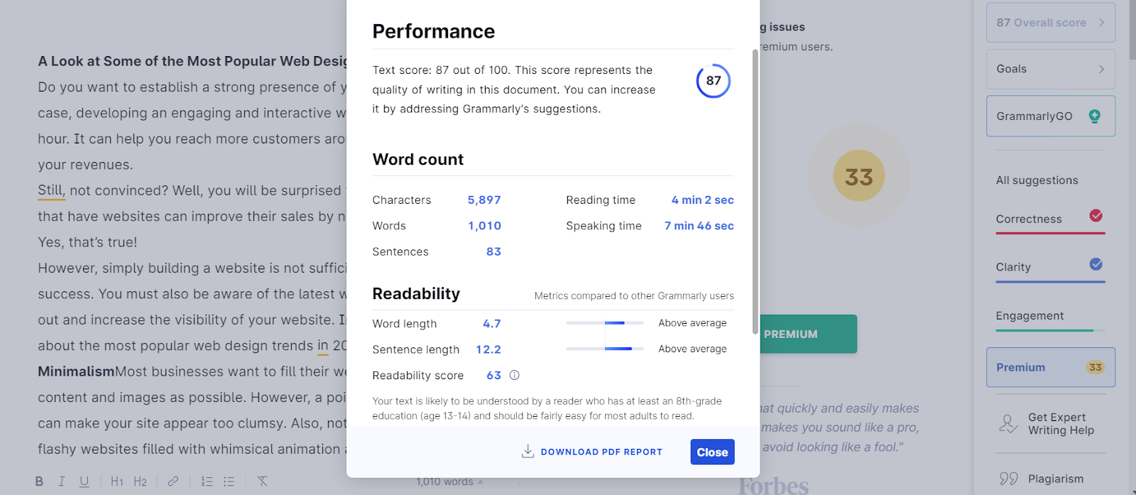The width and height of the screenshot is (1136, 495).
Task: Click the Goals button
Action: click(x=1051, y=69)
